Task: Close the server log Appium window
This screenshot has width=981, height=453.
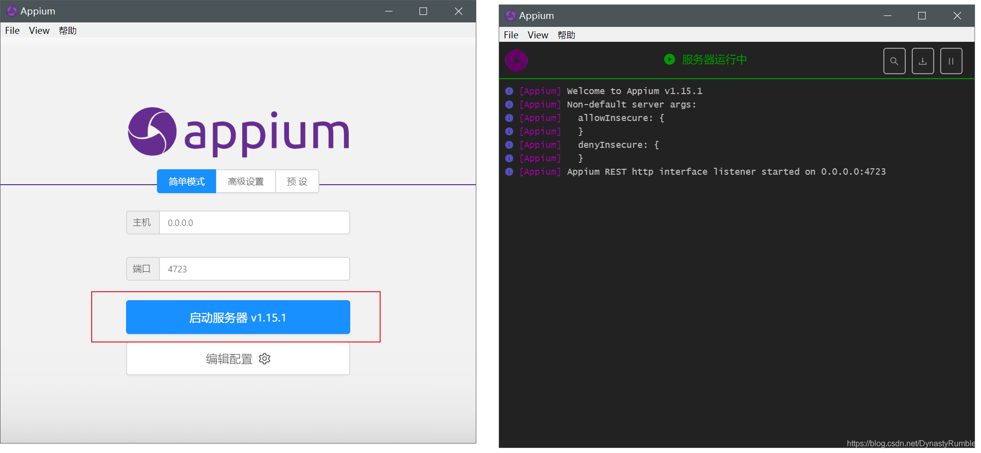Action: [x=957, y=15]
